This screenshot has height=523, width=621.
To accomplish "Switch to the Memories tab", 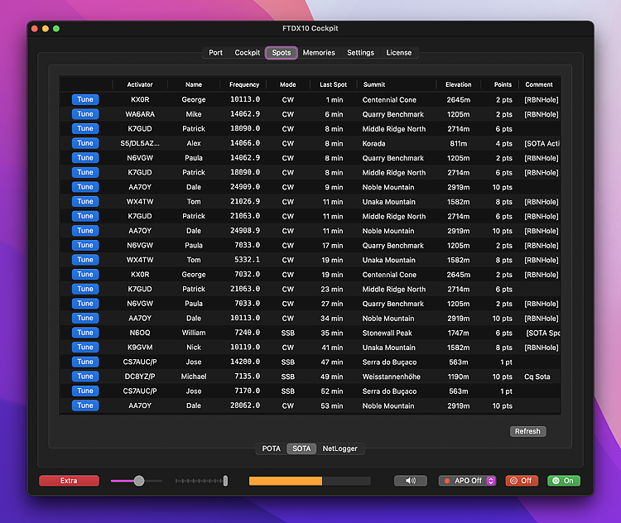I will pos(319,53).
